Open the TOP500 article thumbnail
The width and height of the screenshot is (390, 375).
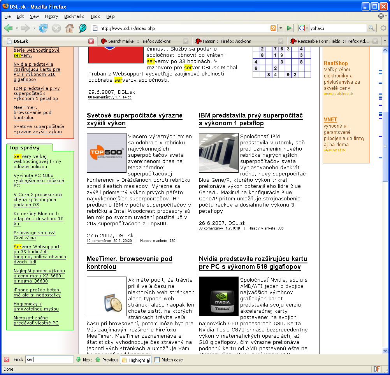point(107,153)
